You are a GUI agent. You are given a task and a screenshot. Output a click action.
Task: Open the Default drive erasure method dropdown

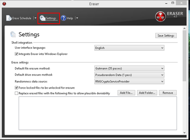pos(129,75)
